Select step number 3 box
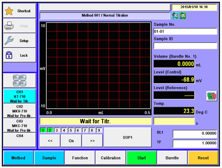Viewport: 222px width, 168px height. tap(57, 130)
